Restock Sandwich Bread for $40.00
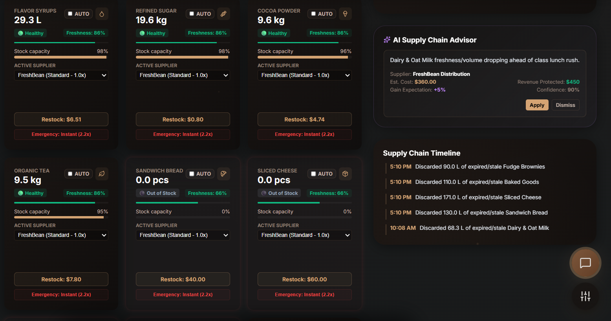 tap(183, 279)
